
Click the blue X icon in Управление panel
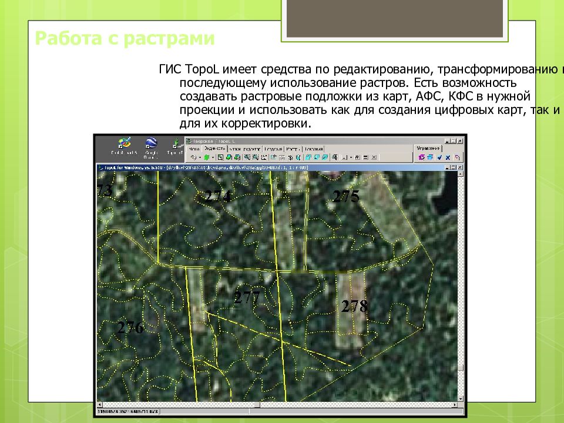[448, 157]
